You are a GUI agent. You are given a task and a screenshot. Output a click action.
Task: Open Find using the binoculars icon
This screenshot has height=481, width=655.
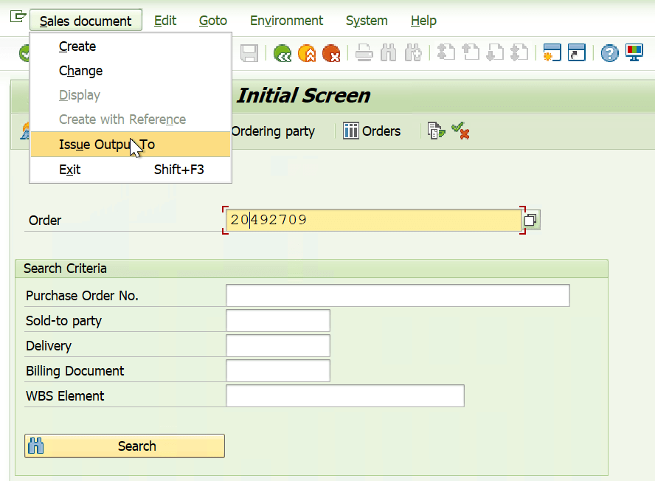389,52
